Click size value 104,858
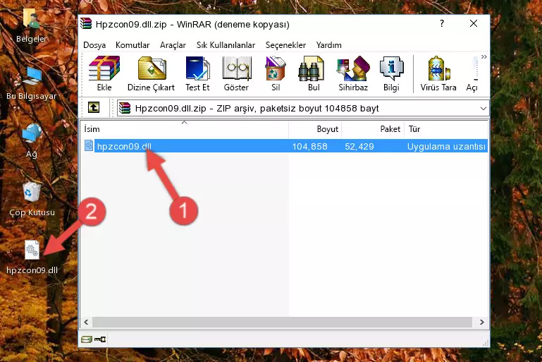This screenshot has height=362, width=542. [309, 146]
